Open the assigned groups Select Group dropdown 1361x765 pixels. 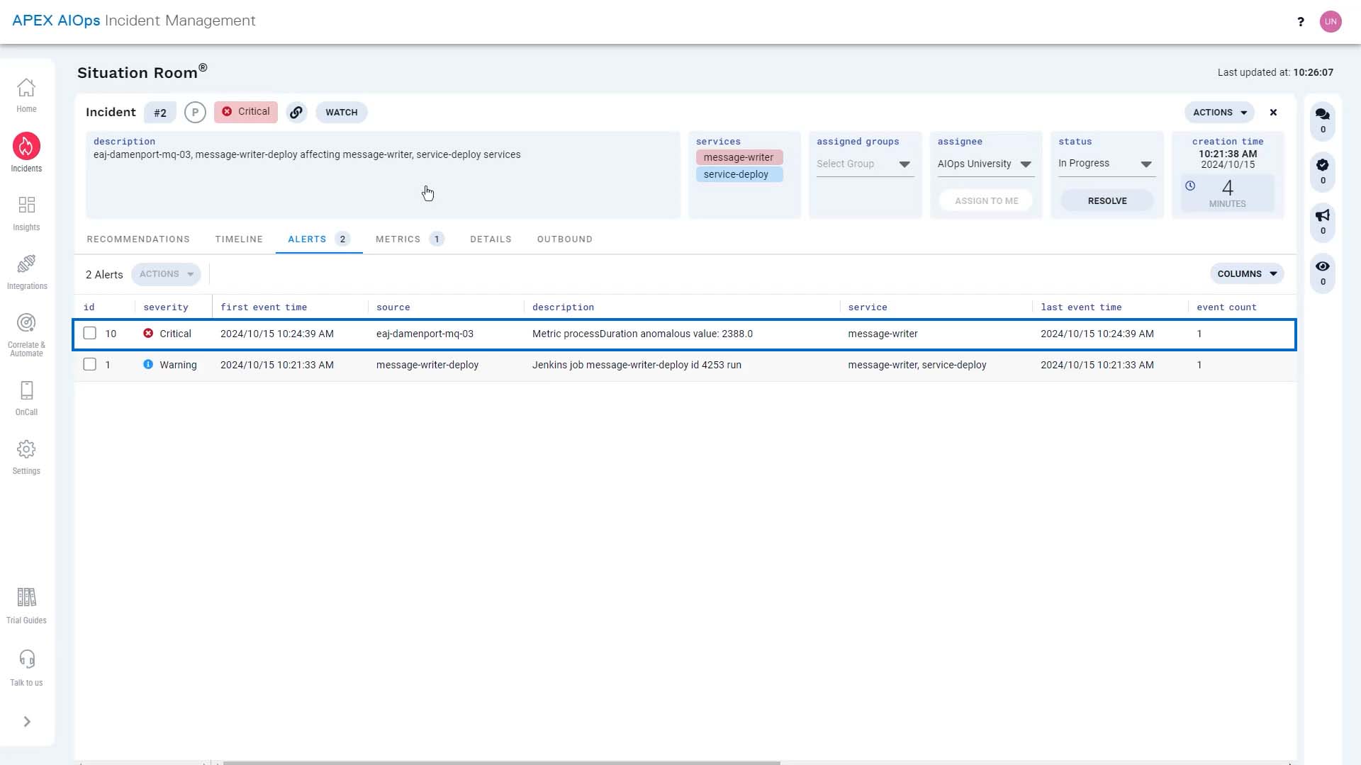click(x=904, y=164)
